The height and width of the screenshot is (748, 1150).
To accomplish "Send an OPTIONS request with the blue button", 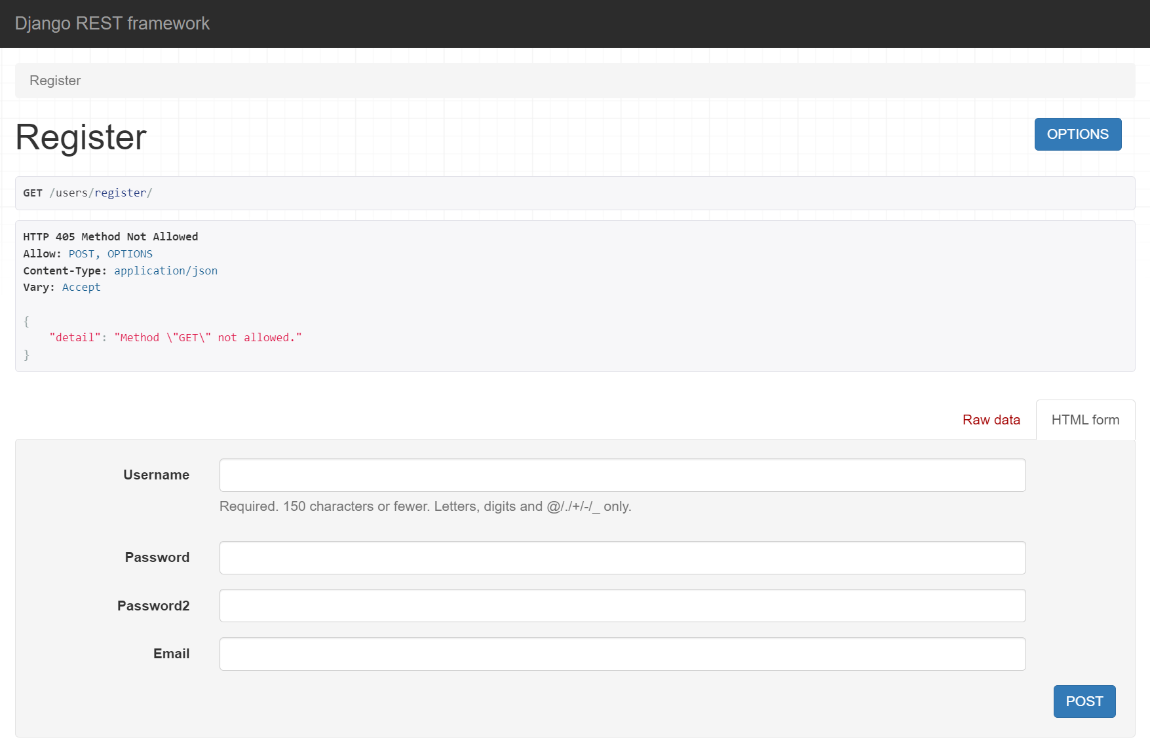I will tap(1078, 134).
